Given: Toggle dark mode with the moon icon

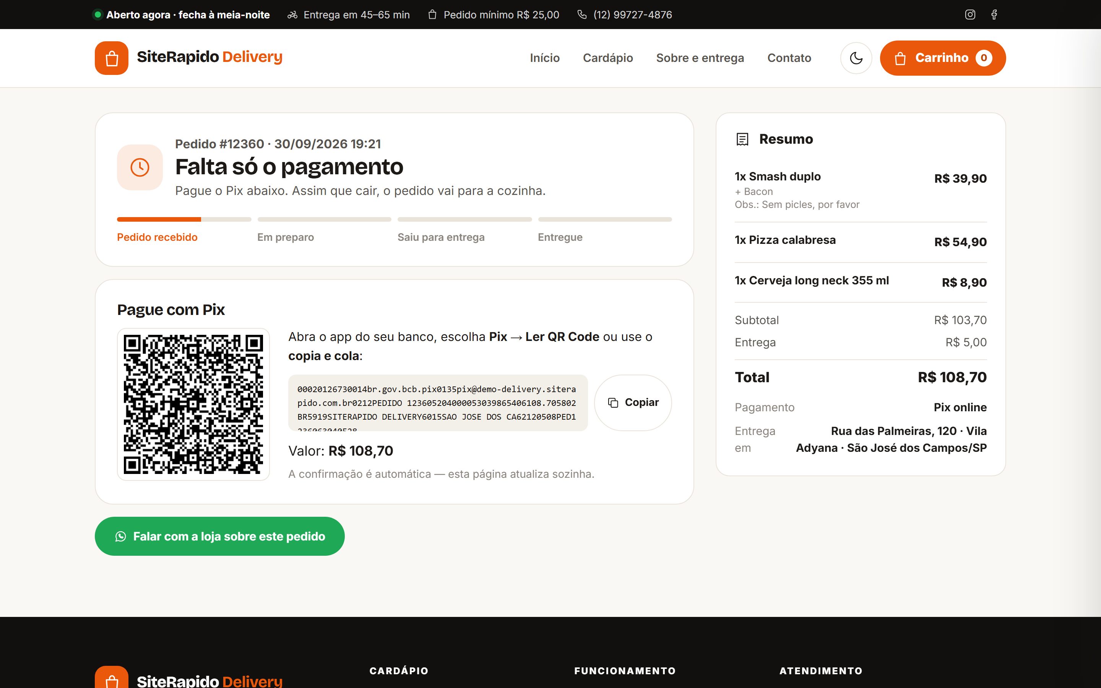Looking at the screenshot, I should click(856, 58).
